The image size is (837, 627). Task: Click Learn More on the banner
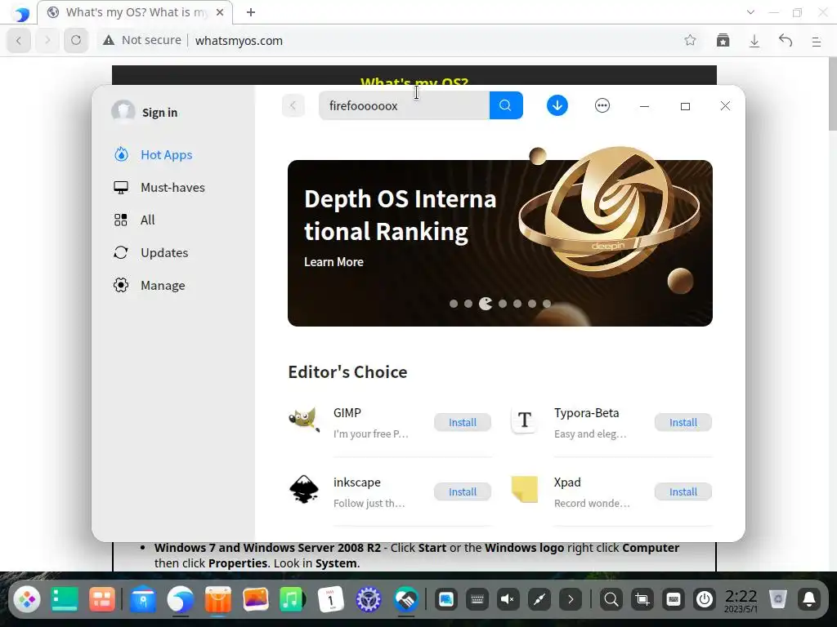click(333, 262)
